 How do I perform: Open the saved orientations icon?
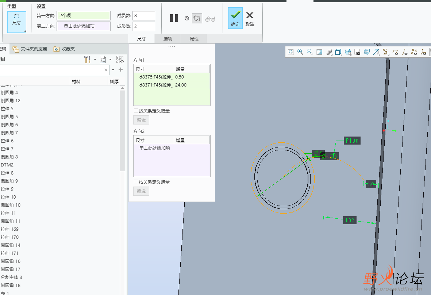tap(348, 52)
